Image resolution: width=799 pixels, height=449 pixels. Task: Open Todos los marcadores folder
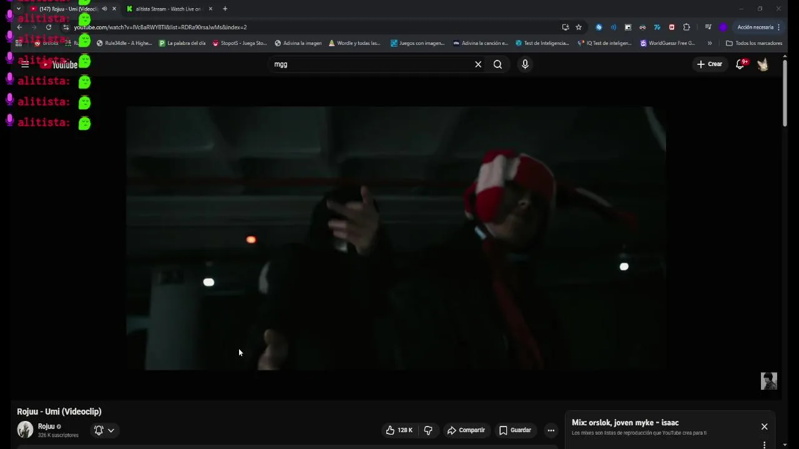click(x=754, y=43)
